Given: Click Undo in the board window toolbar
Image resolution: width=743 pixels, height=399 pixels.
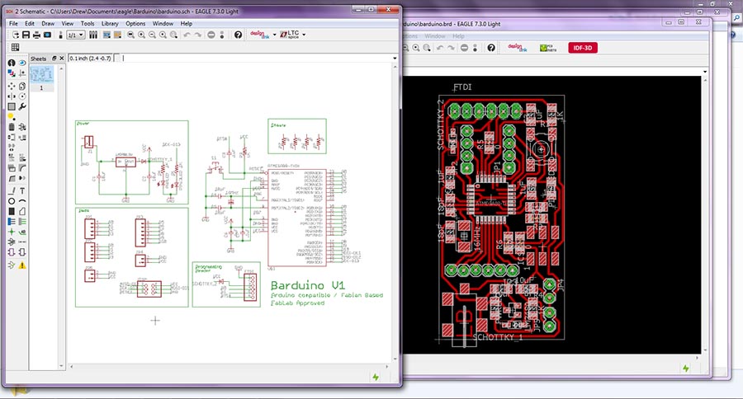Looking at the screenshot, I should [440, 48].
